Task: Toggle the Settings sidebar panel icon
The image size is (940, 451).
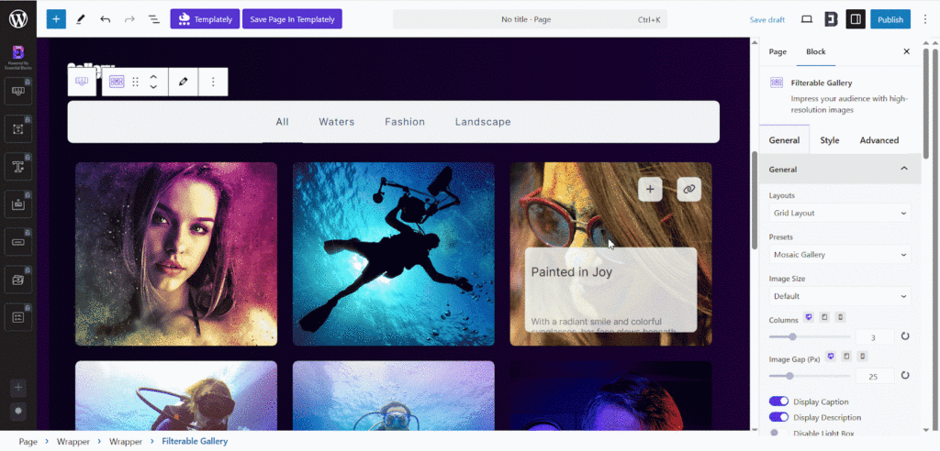Action: [856, 19]
